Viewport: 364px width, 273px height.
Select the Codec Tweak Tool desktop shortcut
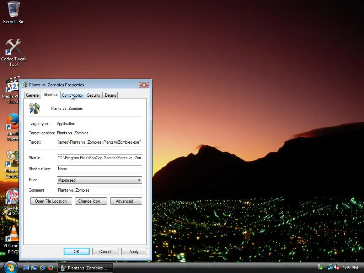pos(14,53)
